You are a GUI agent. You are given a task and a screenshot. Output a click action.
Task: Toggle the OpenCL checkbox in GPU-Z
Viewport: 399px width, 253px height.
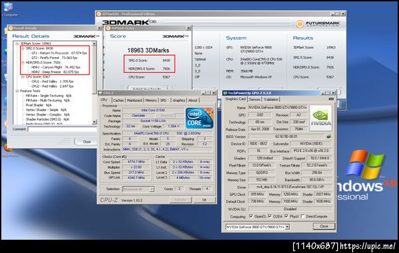point(251,216)
